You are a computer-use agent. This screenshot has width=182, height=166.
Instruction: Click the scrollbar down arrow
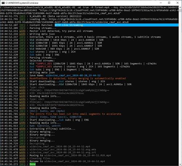[x=180, y=164]
